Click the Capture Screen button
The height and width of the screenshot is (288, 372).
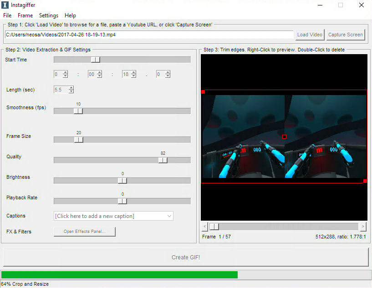coord(346,35)
